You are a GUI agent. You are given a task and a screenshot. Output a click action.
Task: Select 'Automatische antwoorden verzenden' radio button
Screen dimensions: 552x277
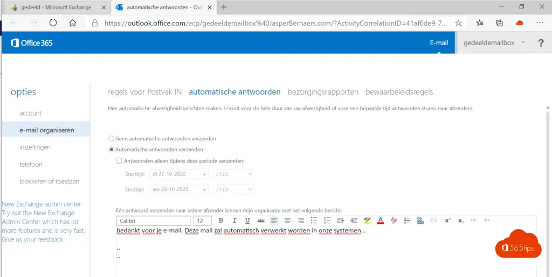pos(112,150)
